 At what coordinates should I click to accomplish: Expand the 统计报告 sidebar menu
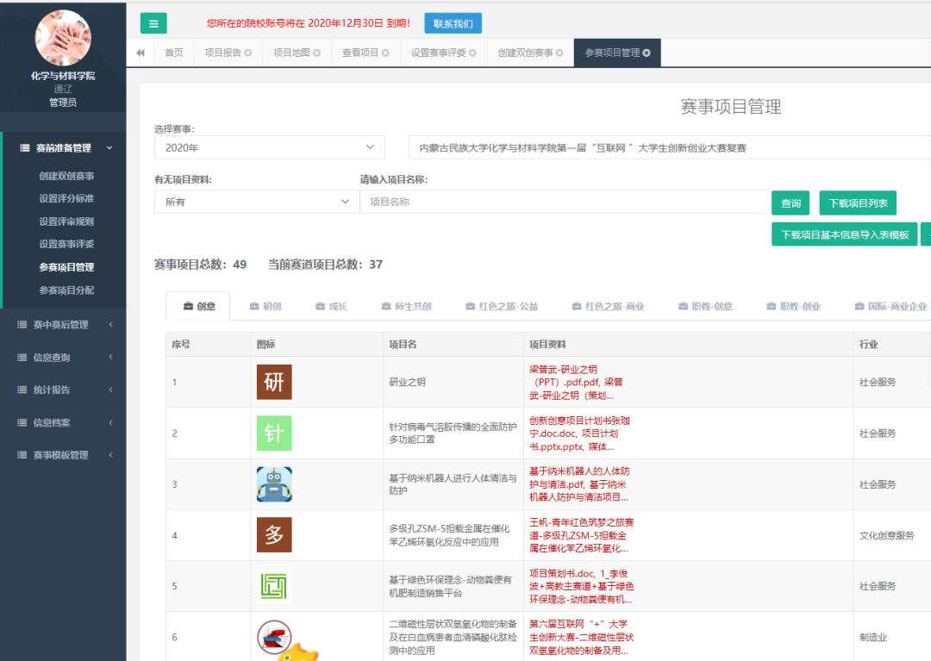(x=63, y=390)
